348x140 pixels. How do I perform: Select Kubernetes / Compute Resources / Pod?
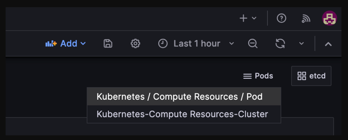pyautogui.click(x=179, y=97)
